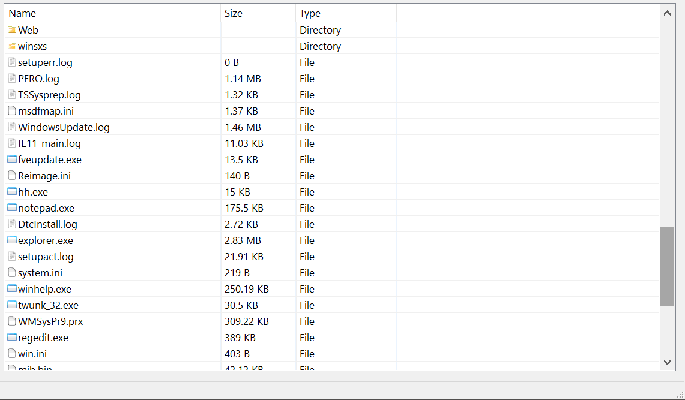Select the WindowsUpdate.log file name
The width and height of the screenshot is (685, 400).
pyautogui.click(x=64, y=127)
